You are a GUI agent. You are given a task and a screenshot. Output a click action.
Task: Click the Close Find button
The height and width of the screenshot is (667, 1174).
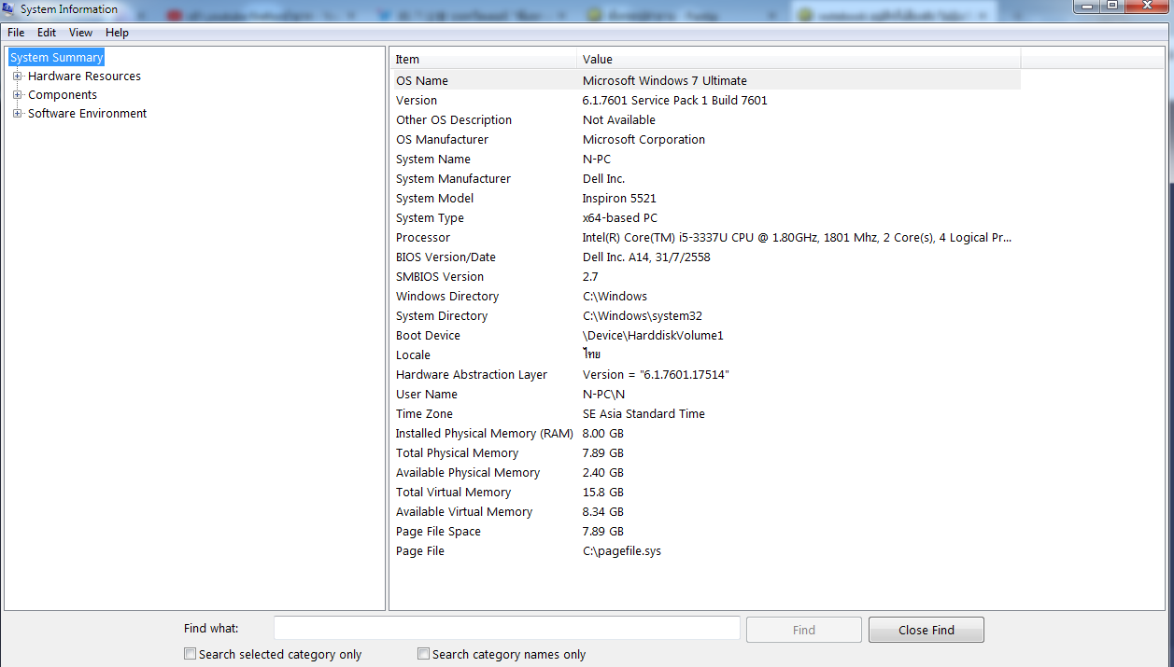926,630
